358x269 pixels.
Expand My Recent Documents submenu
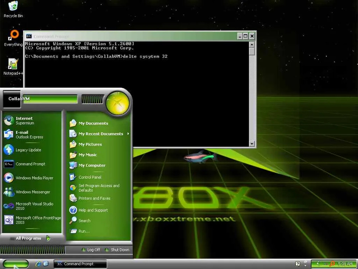(x=99, y=134)
